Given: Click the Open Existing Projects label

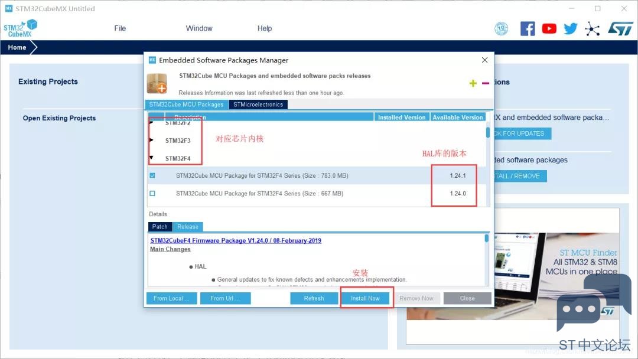Looking at the screenshot, I should coord(60,118).
